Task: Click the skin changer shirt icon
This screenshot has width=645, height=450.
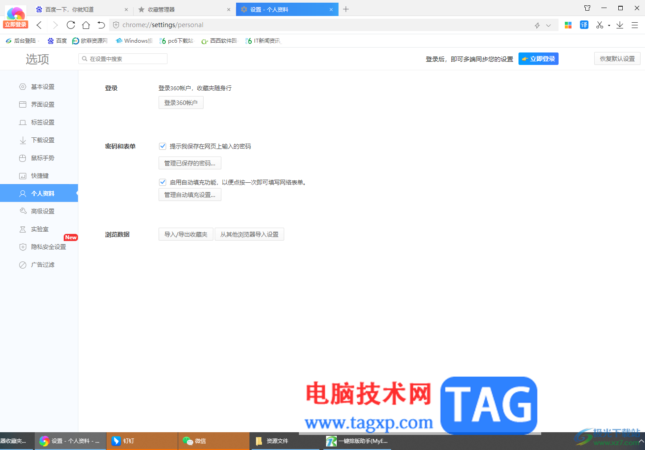Action: tap(587, 8)
